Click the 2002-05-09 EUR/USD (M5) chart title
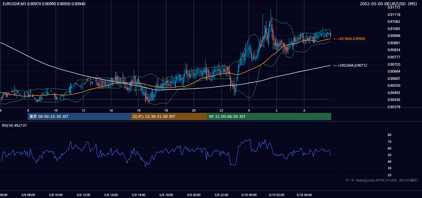This screenshot has width=422, height=198. pos(389,4)
